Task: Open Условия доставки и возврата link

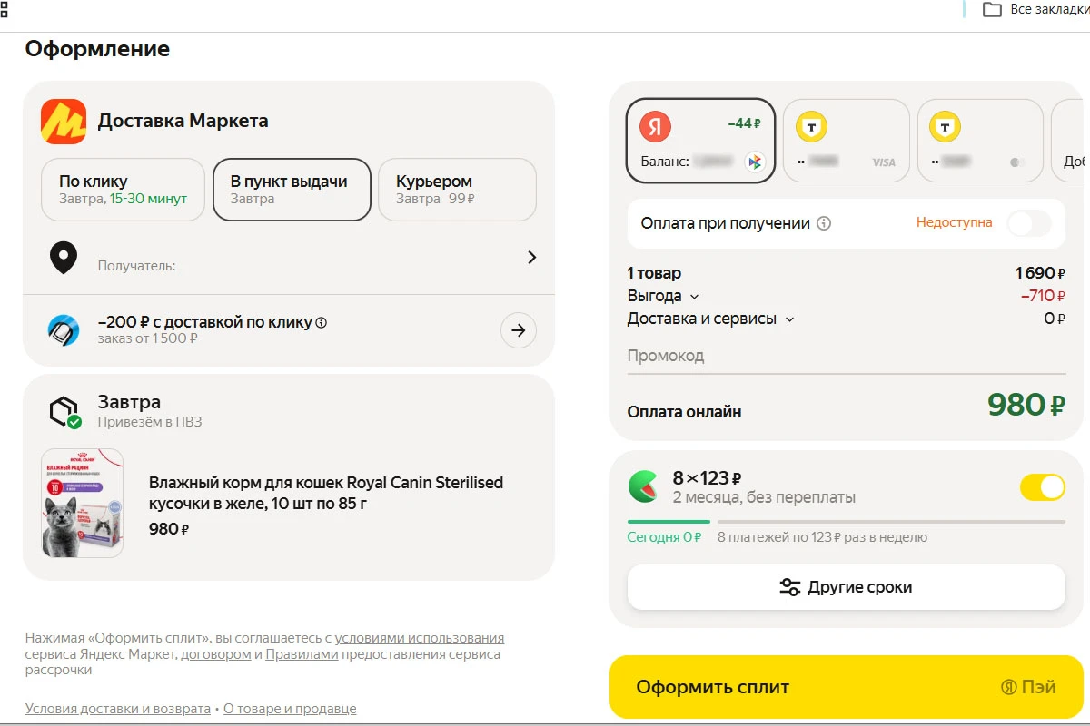Action: [x=118, y=709]
